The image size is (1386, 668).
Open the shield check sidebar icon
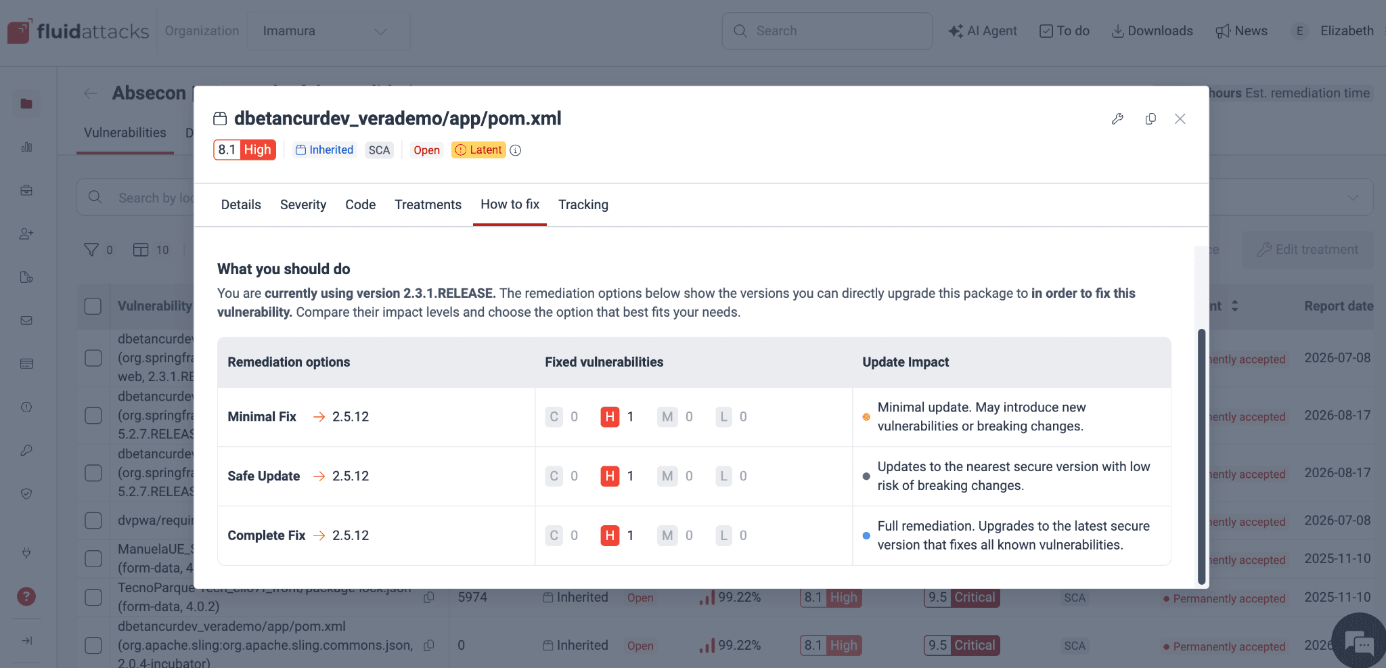26,493
